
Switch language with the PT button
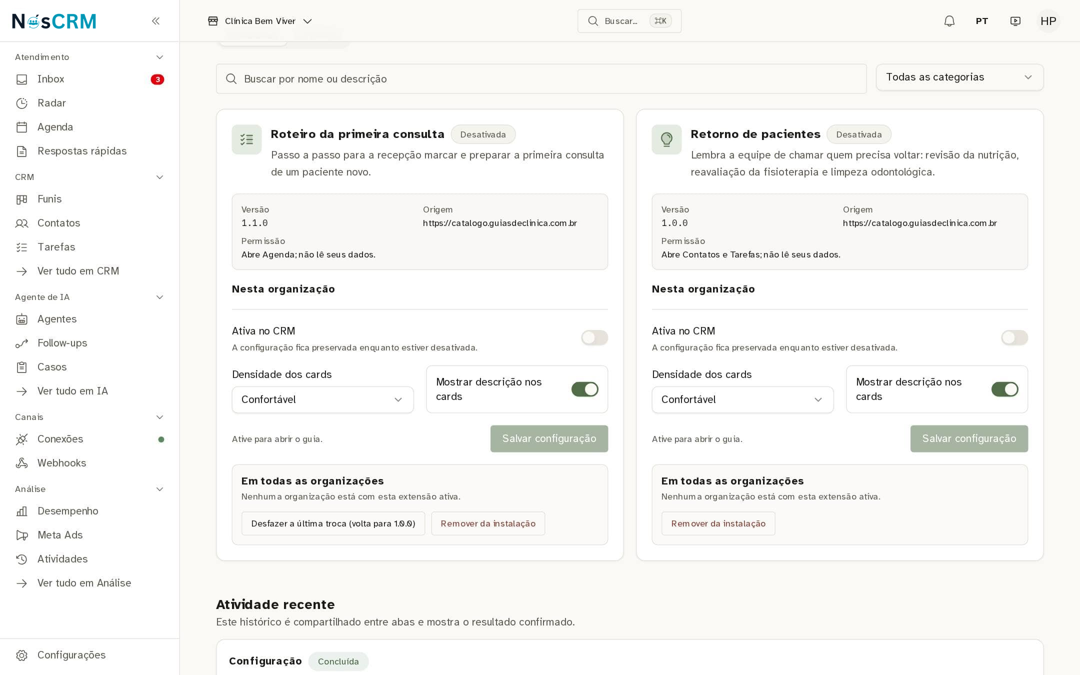[x=981, y=21]
